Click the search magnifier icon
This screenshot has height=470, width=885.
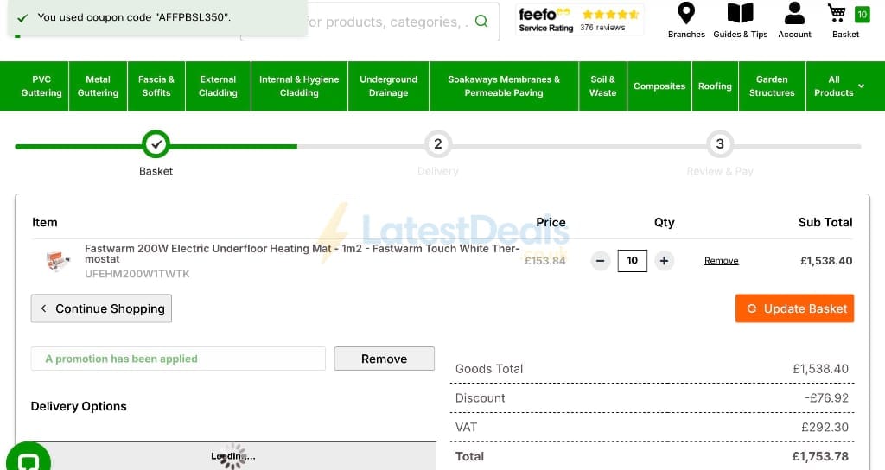click(x=481, y=22)
